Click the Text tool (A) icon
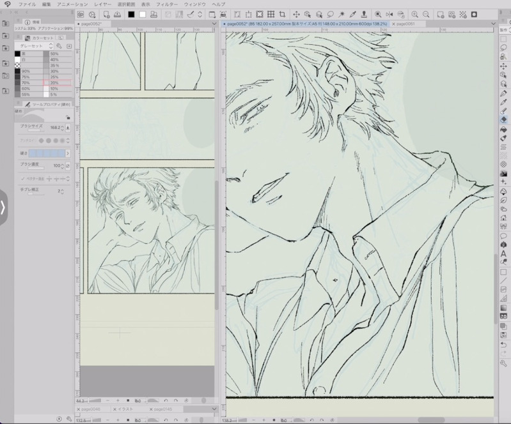Screen dimensions: 511x424 504,254
